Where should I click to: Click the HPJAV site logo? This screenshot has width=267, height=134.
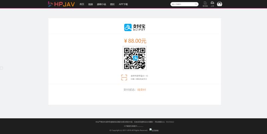tap(61, 4)
